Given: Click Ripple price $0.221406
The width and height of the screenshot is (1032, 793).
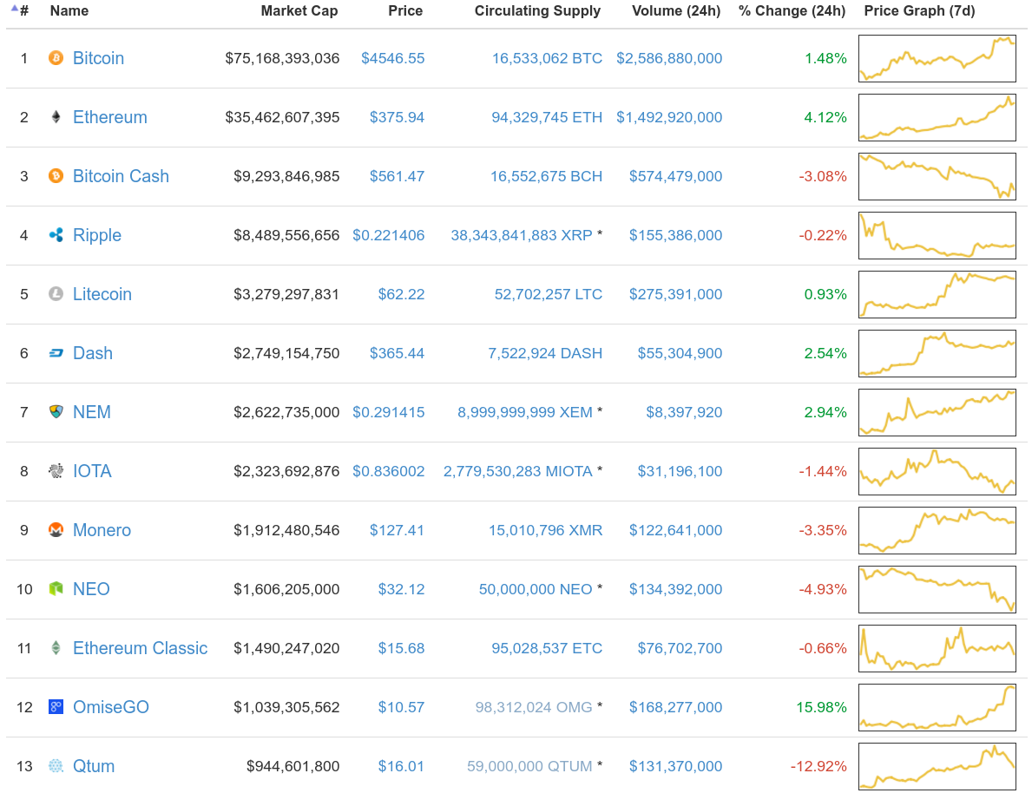Looking at the screenshot, I should [388, 235].
